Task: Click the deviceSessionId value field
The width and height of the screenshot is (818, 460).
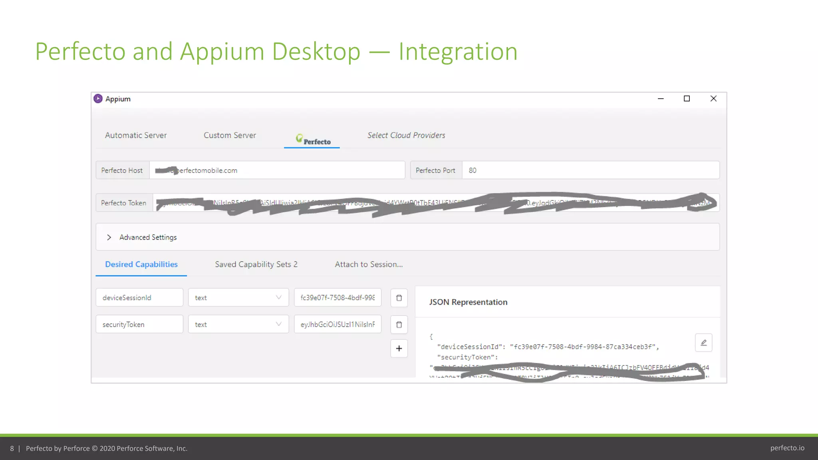Action: coord(338,297)
